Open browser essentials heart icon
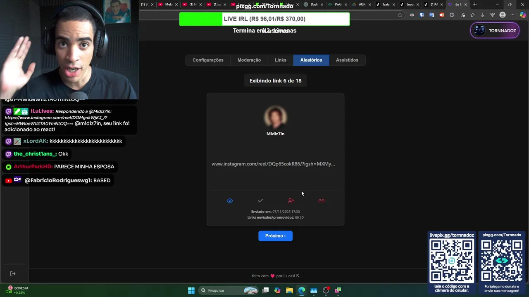The height and width of the screenshot is (297, 529). 492,15
